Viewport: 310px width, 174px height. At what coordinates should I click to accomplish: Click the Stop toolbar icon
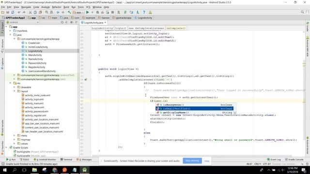pos(112,12)
